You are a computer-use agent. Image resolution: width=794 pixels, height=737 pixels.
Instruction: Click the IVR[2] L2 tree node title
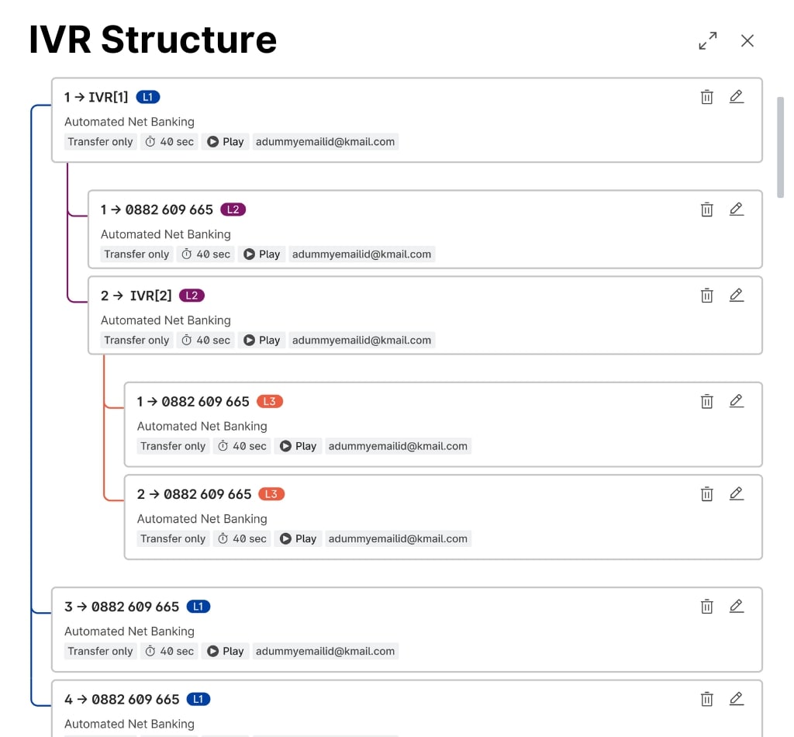(x=136, y=296)
